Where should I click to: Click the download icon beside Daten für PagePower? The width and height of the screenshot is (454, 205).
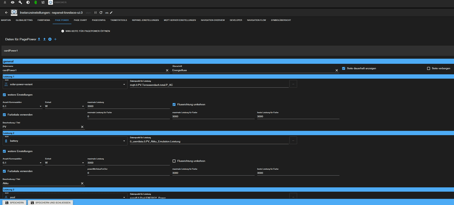[x=39, y=39]
